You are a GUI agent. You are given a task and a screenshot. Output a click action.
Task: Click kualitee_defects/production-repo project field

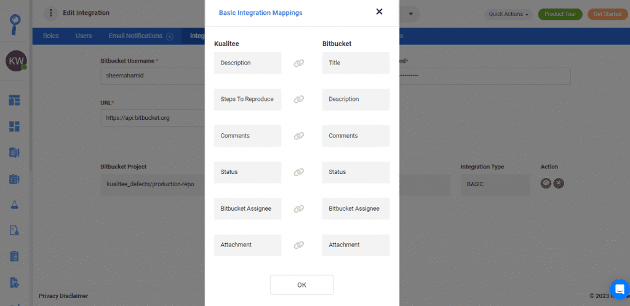153,184
